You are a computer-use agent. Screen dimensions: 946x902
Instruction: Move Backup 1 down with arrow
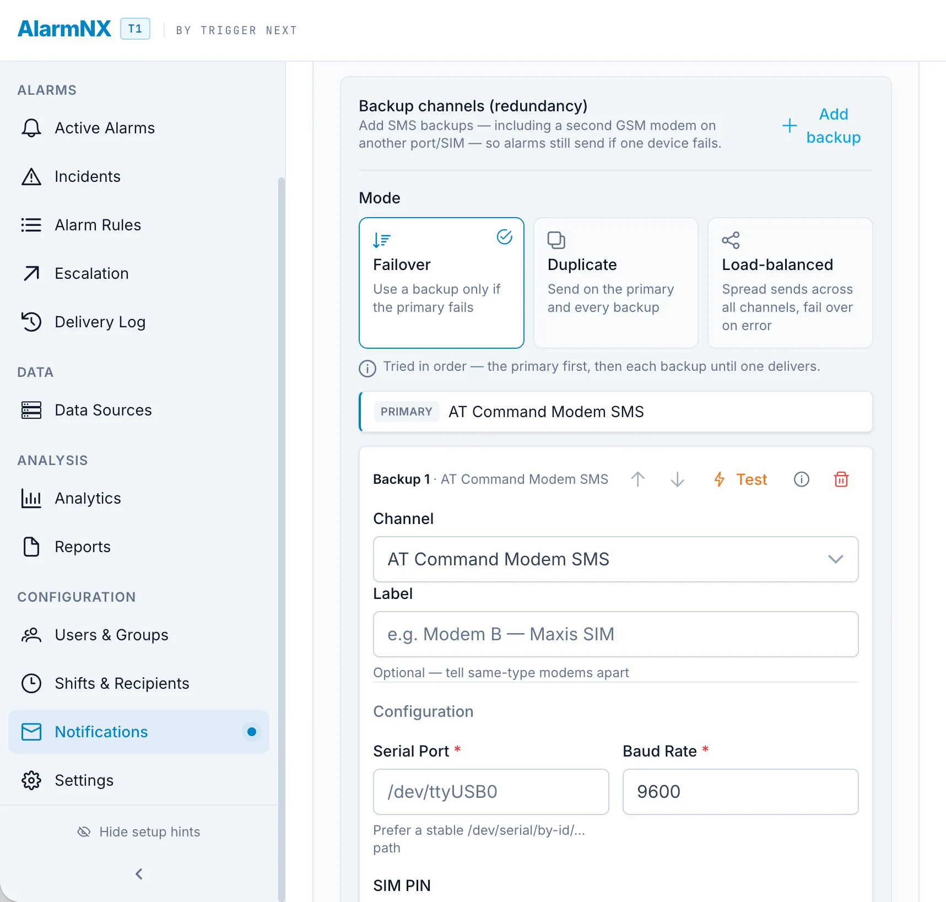(678, 479)
